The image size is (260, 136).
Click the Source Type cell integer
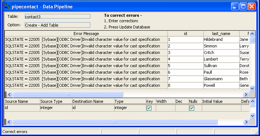tap(56, 108)
